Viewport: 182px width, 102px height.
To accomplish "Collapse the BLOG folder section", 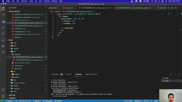I will [27, 40].
